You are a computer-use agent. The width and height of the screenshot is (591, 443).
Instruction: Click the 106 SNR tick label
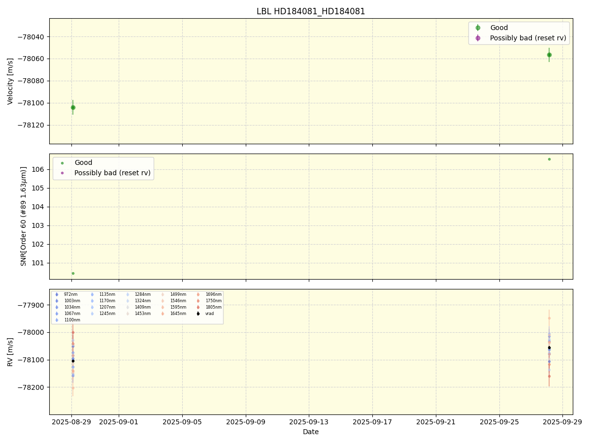pos(38,170)
